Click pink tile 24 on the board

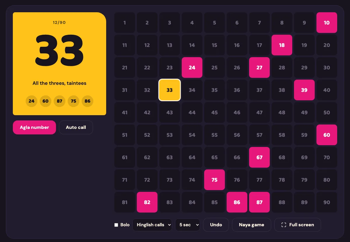[192, 68]
